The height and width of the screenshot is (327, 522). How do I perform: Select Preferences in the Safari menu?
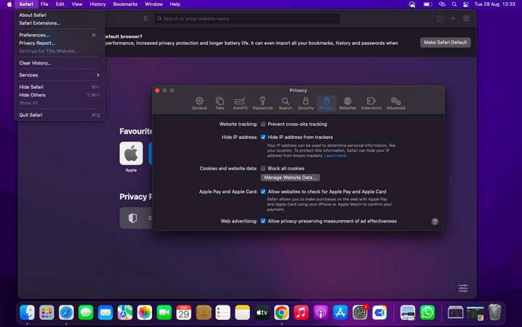tap(59, 35)
